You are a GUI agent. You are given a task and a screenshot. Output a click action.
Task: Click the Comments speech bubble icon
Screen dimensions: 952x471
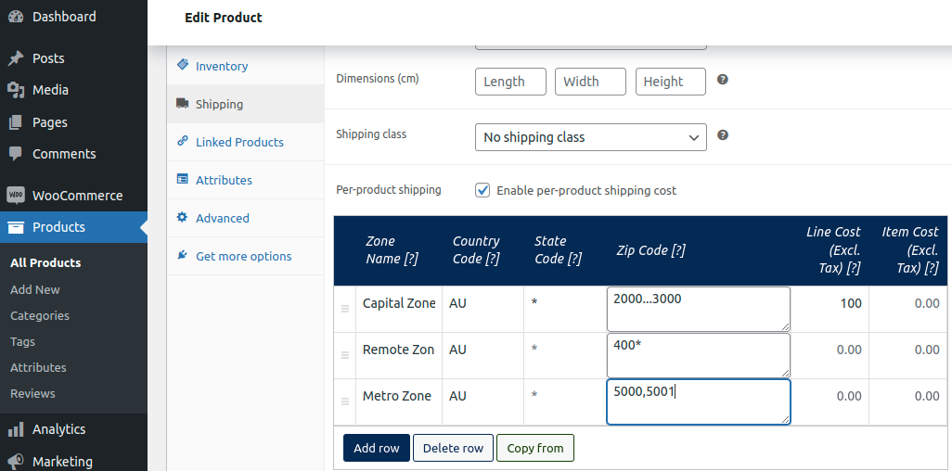click(16, 154)
